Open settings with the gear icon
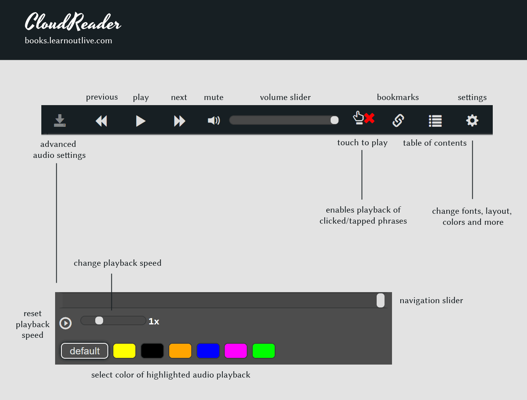Screen dimensions: 527x400 pos(472,120)
